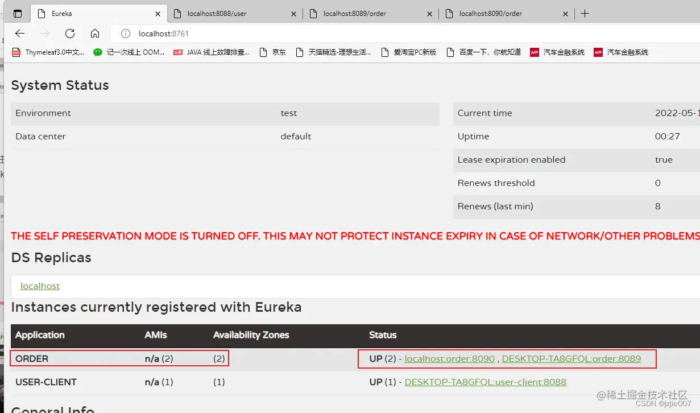The height and width of the screenshot is (413, 700).
Task: Open the DESKTOP-TA8GFQL:user-client:8088 instance link
Action: click(x=486, y=382)
